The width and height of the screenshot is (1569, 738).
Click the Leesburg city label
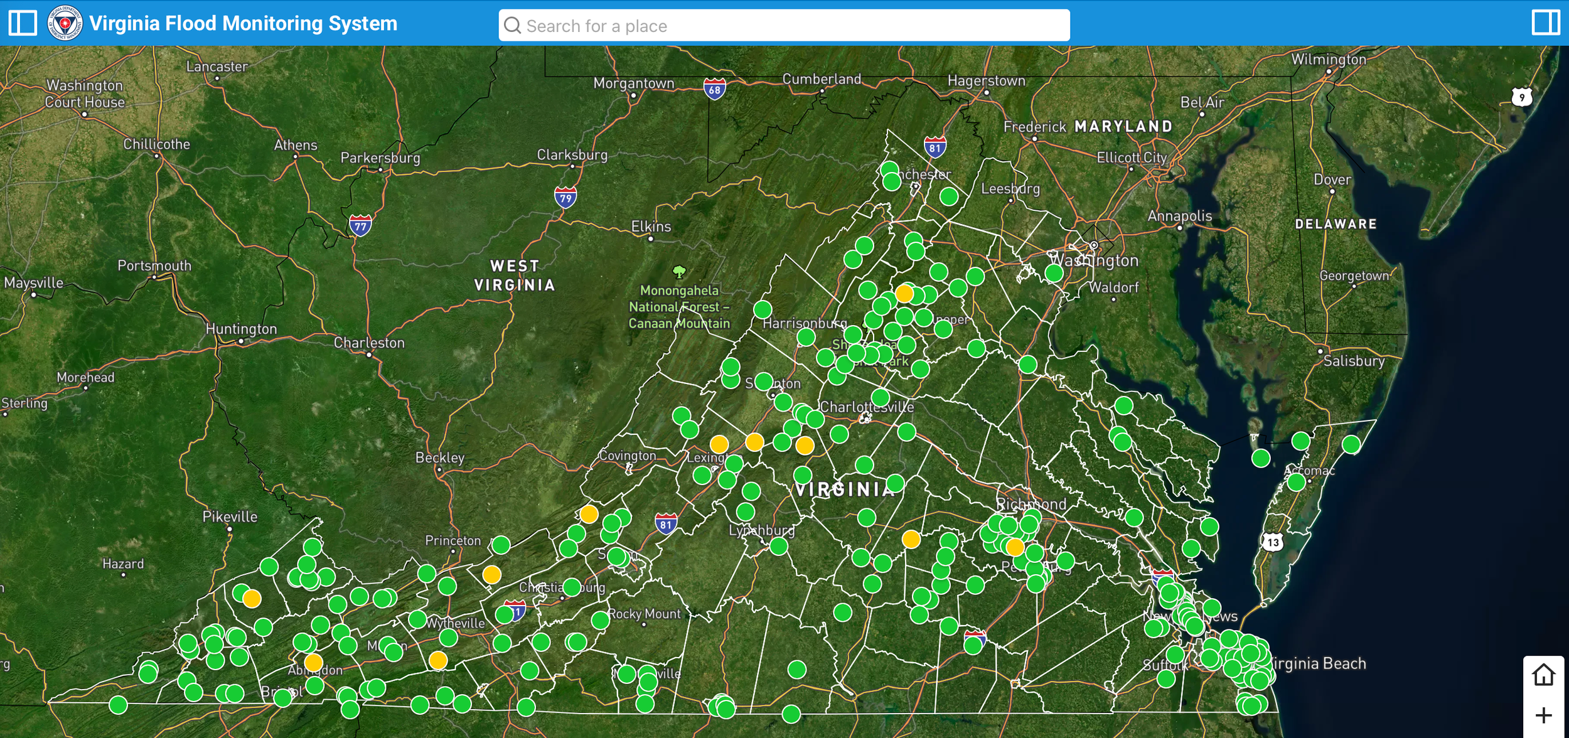(1010, 189)
